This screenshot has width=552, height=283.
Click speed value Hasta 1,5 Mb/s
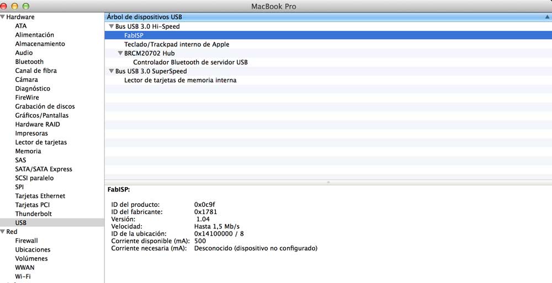(217, 226)
